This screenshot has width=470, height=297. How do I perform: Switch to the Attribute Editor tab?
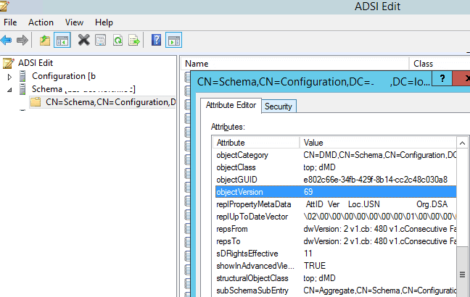(x=231, y=105)
